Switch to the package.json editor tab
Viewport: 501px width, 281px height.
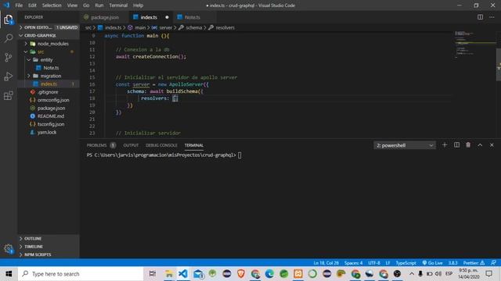coord(104,17)
